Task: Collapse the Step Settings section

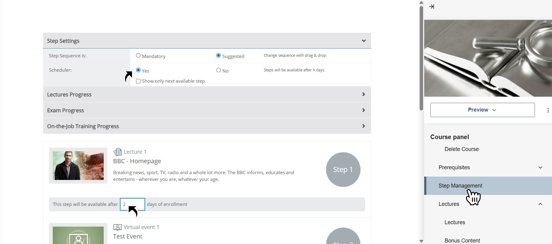Action: point(364,41)
